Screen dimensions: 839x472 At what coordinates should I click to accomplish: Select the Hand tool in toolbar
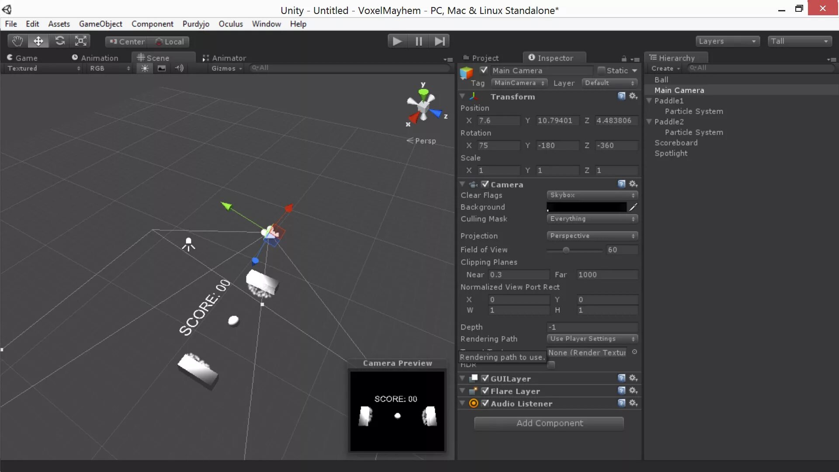point(17,41)
